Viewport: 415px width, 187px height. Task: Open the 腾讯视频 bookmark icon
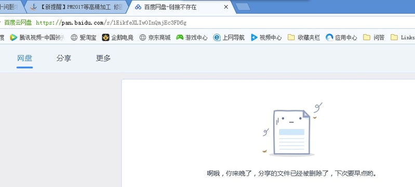[14, 37]
